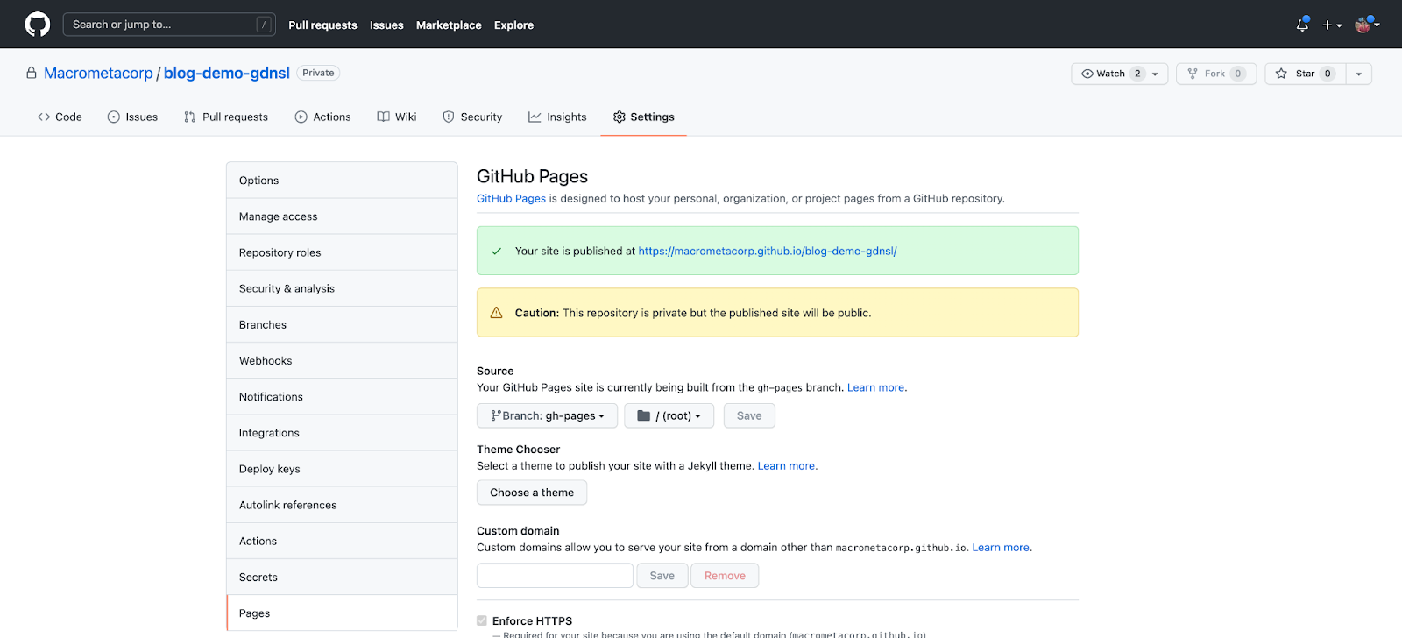Image resolution: width=1402 pixels, height=638 pixels.
Task: Click Learn more in Custom domain
Action: click(x=1001, y=547)
